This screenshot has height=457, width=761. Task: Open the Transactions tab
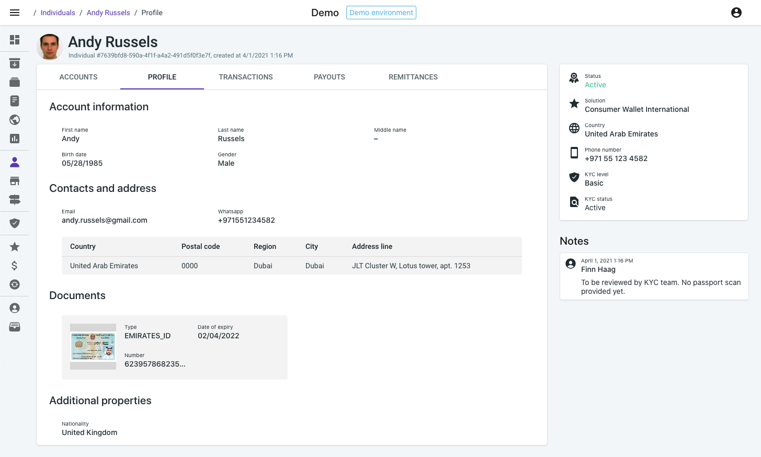[x=246, y=77]
